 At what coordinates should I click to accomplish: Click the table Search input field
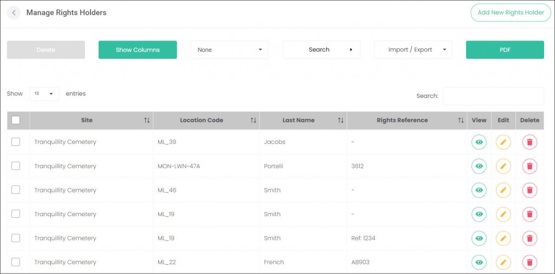493,96
